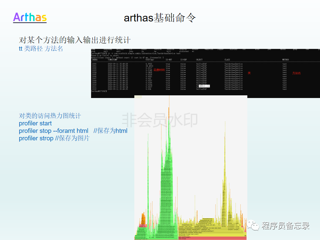Click the COST(ms) column header
Image resolution: width=320 pixels, height=240 pixels.
click(150, 60)
